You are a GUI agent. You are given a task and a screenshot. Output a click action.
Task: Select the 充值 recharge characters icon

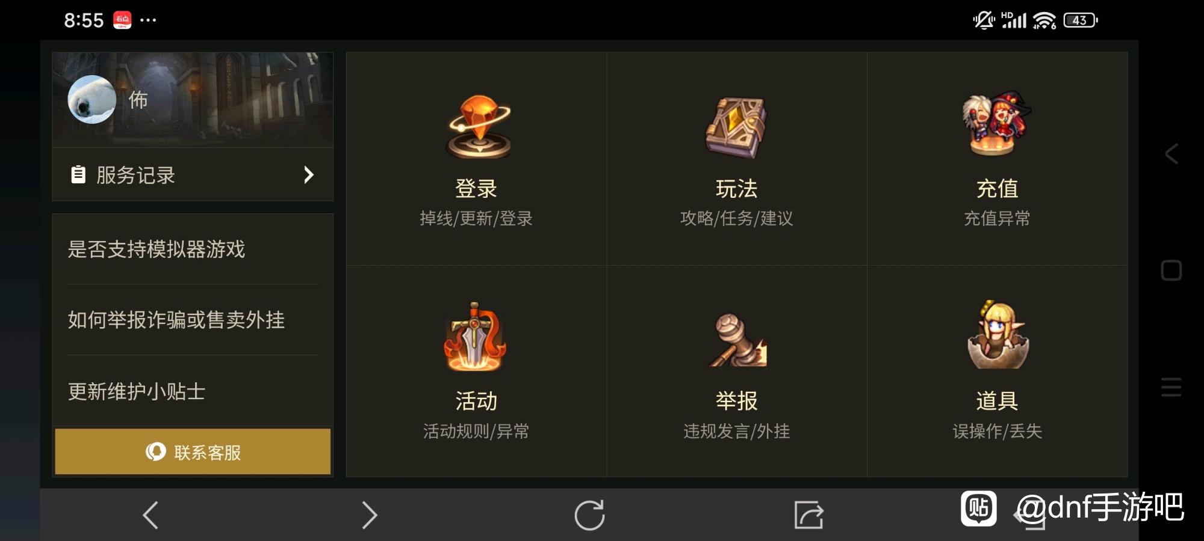(x=996, y=124)
